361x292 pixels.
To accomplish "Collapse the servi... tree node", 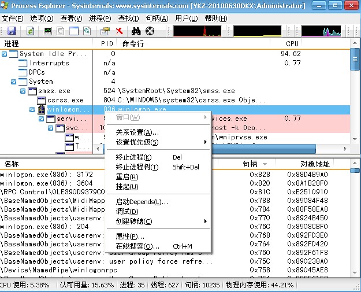I will point(41,119).
